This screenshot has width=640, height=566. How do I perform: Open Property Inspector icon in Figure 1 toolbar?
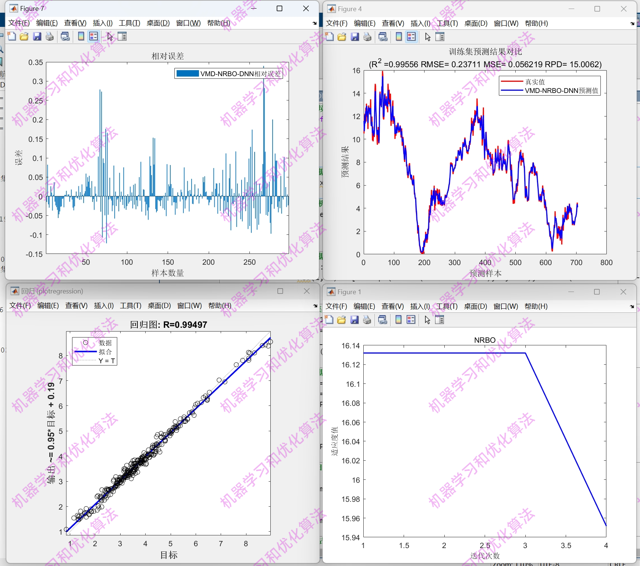[439, 320]
